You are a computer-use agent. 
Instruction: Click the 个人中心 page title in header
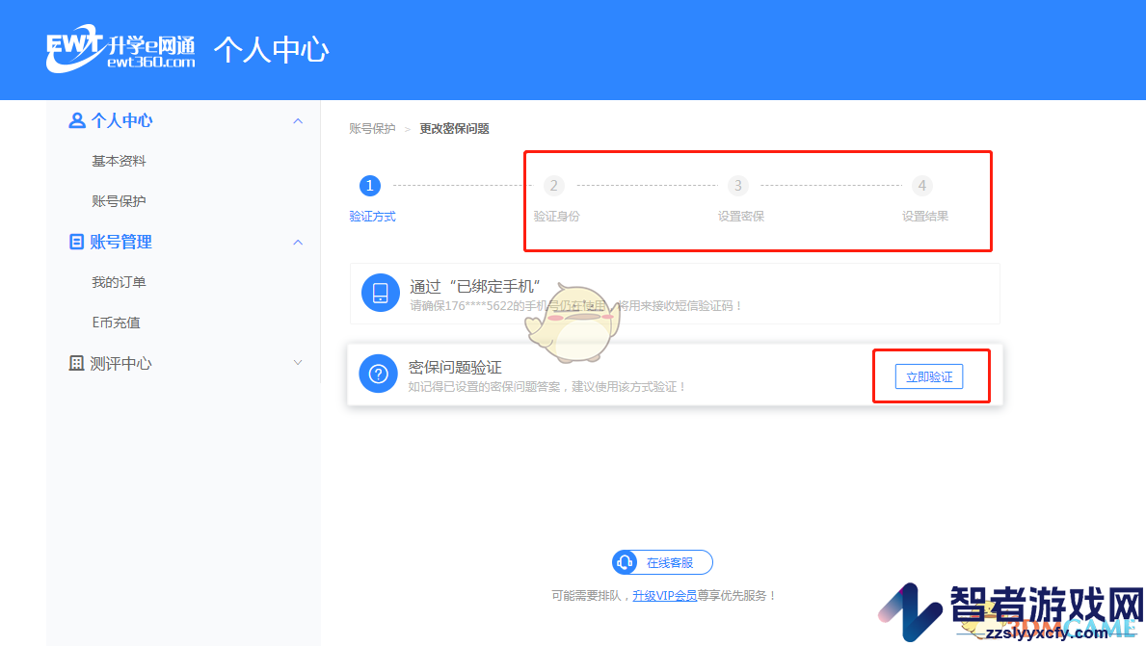pyautogui.click(x=271, y=50)
